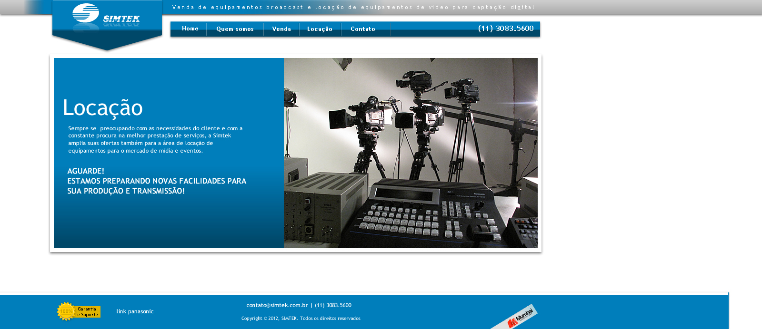Open the Locação navigation tab
Viewport: 762px width, 329px height.
320,29
